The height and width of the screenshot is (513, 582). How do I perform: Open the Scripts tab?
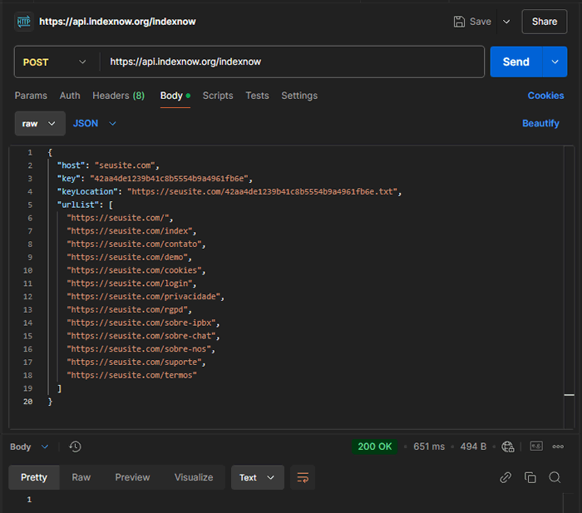tap(218, 96)
